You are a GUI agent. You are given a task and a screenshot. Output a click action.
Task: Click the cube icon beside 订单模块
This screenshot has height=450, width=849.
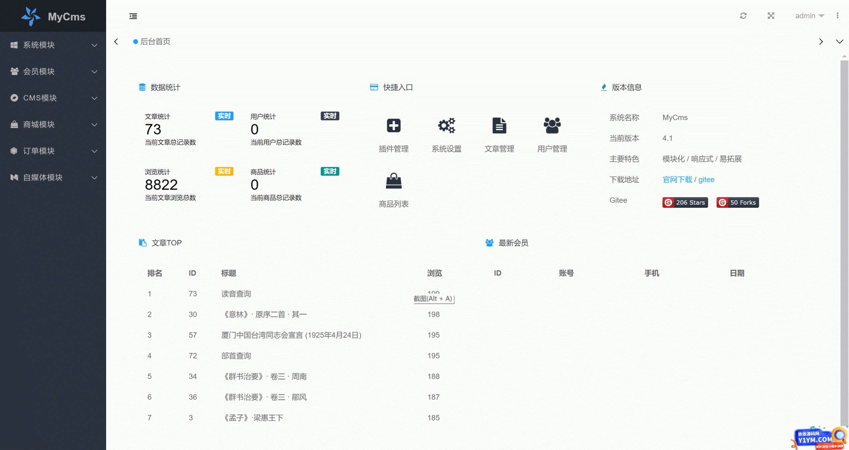click(x=14, y=151)
